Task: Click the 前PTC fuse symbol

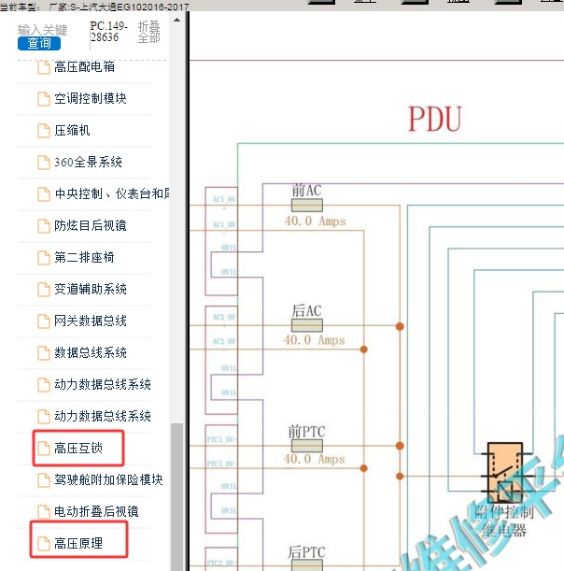Action: [306, 446]
